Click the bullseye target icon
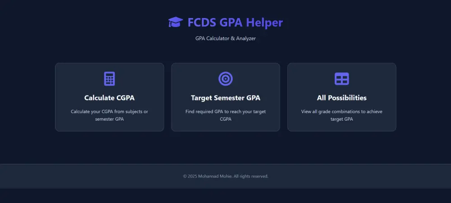This screenshot has width=451, height=203. (225, 79)
